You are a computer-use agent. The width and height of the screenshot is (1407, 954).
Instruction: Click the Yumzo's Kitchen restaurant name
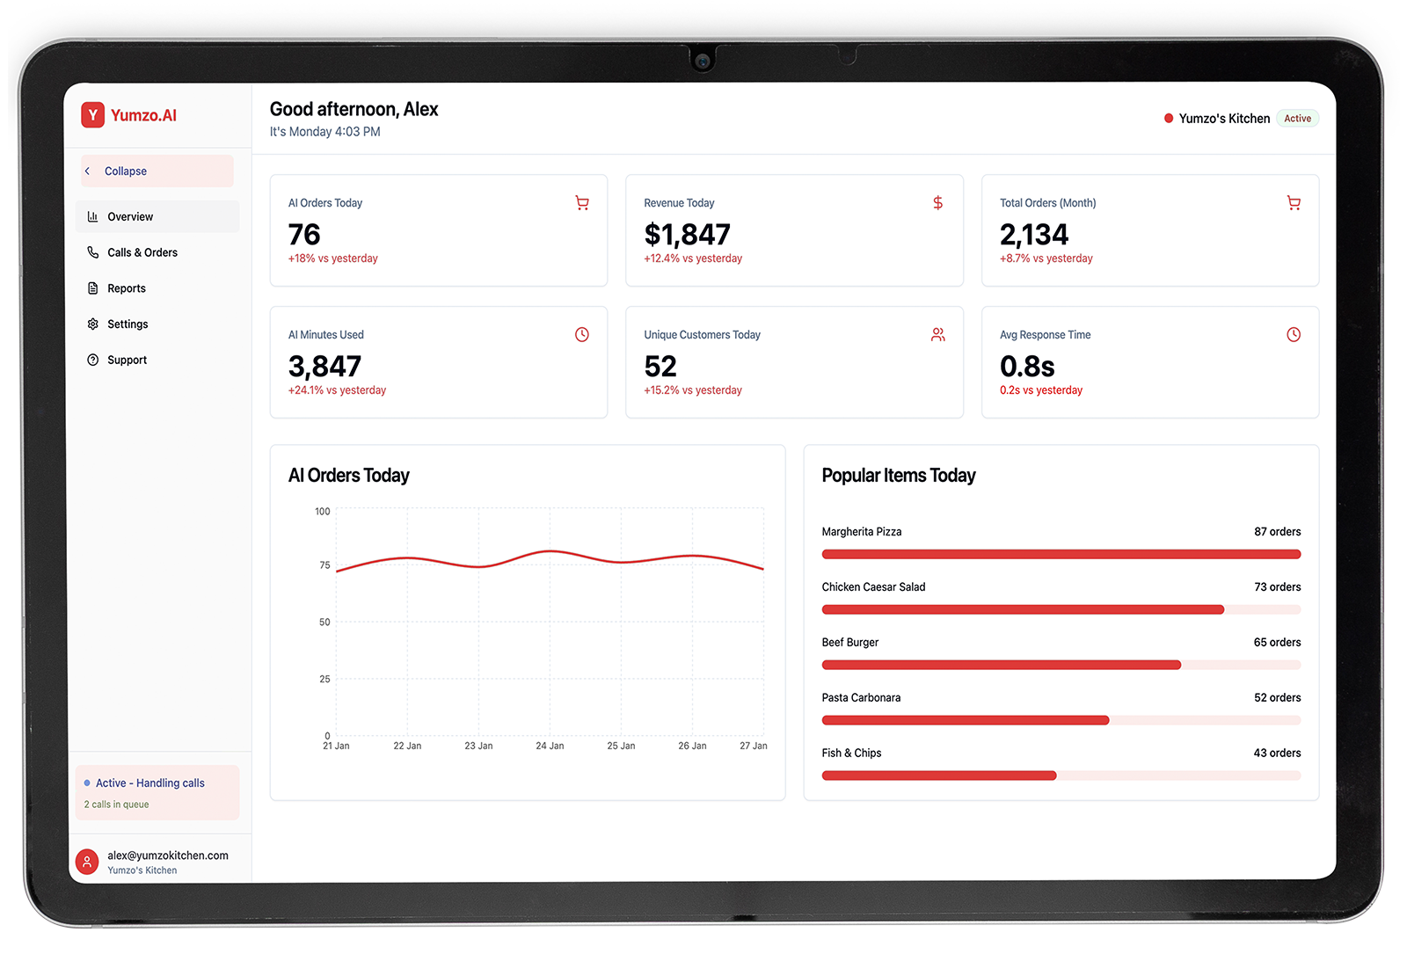click(x=1223, y=119)
